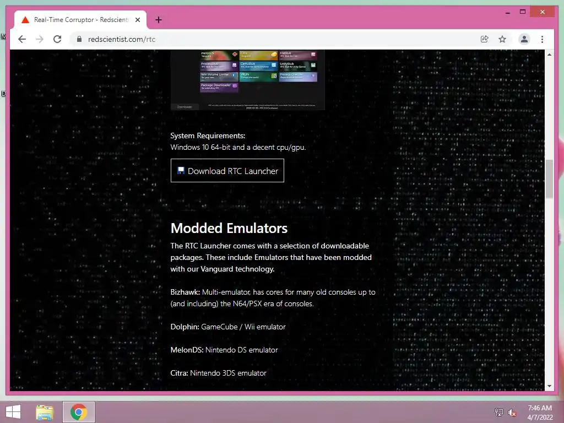564x423 pixels.
Task: Open the RTC Launcher screenshot thumbnail
Action: click(x=247, y=80)
